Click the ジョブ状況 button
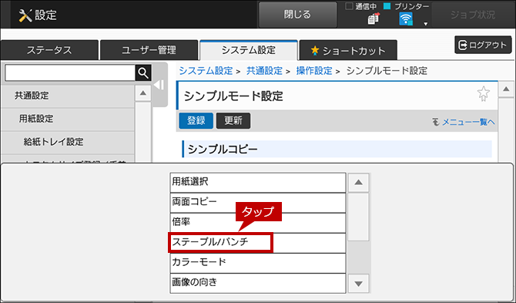This screenshot has width=516, height=303. (473, 15)
